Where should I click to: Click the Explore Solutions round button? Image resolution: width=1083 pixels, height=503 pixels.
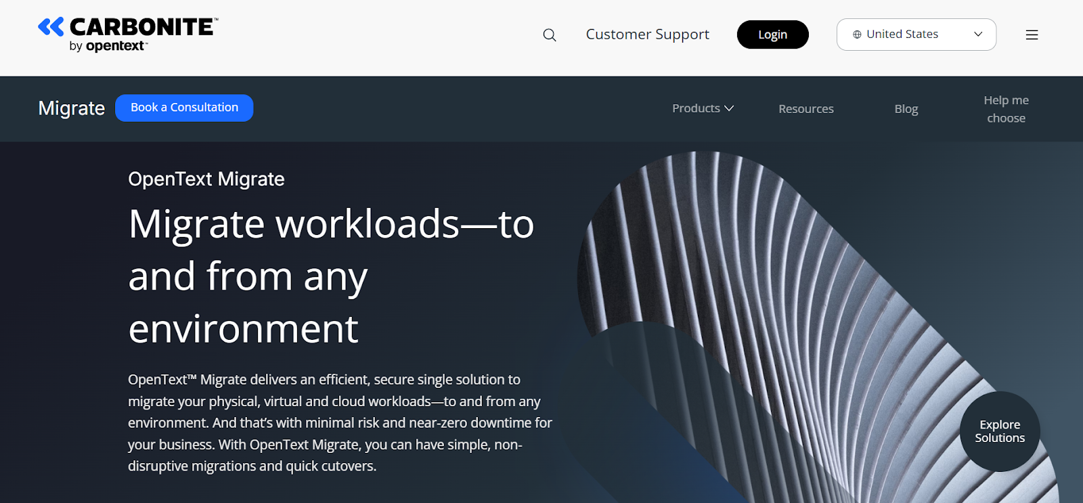tap(1000, 431)
